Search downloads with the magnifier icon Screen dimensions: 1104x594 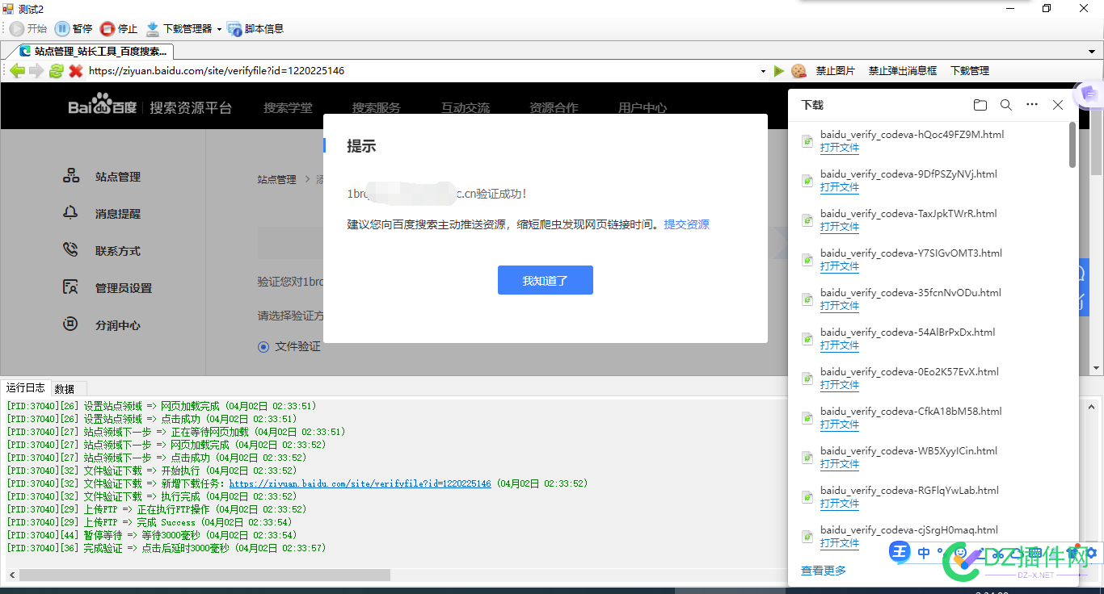tap(1006, 105)
